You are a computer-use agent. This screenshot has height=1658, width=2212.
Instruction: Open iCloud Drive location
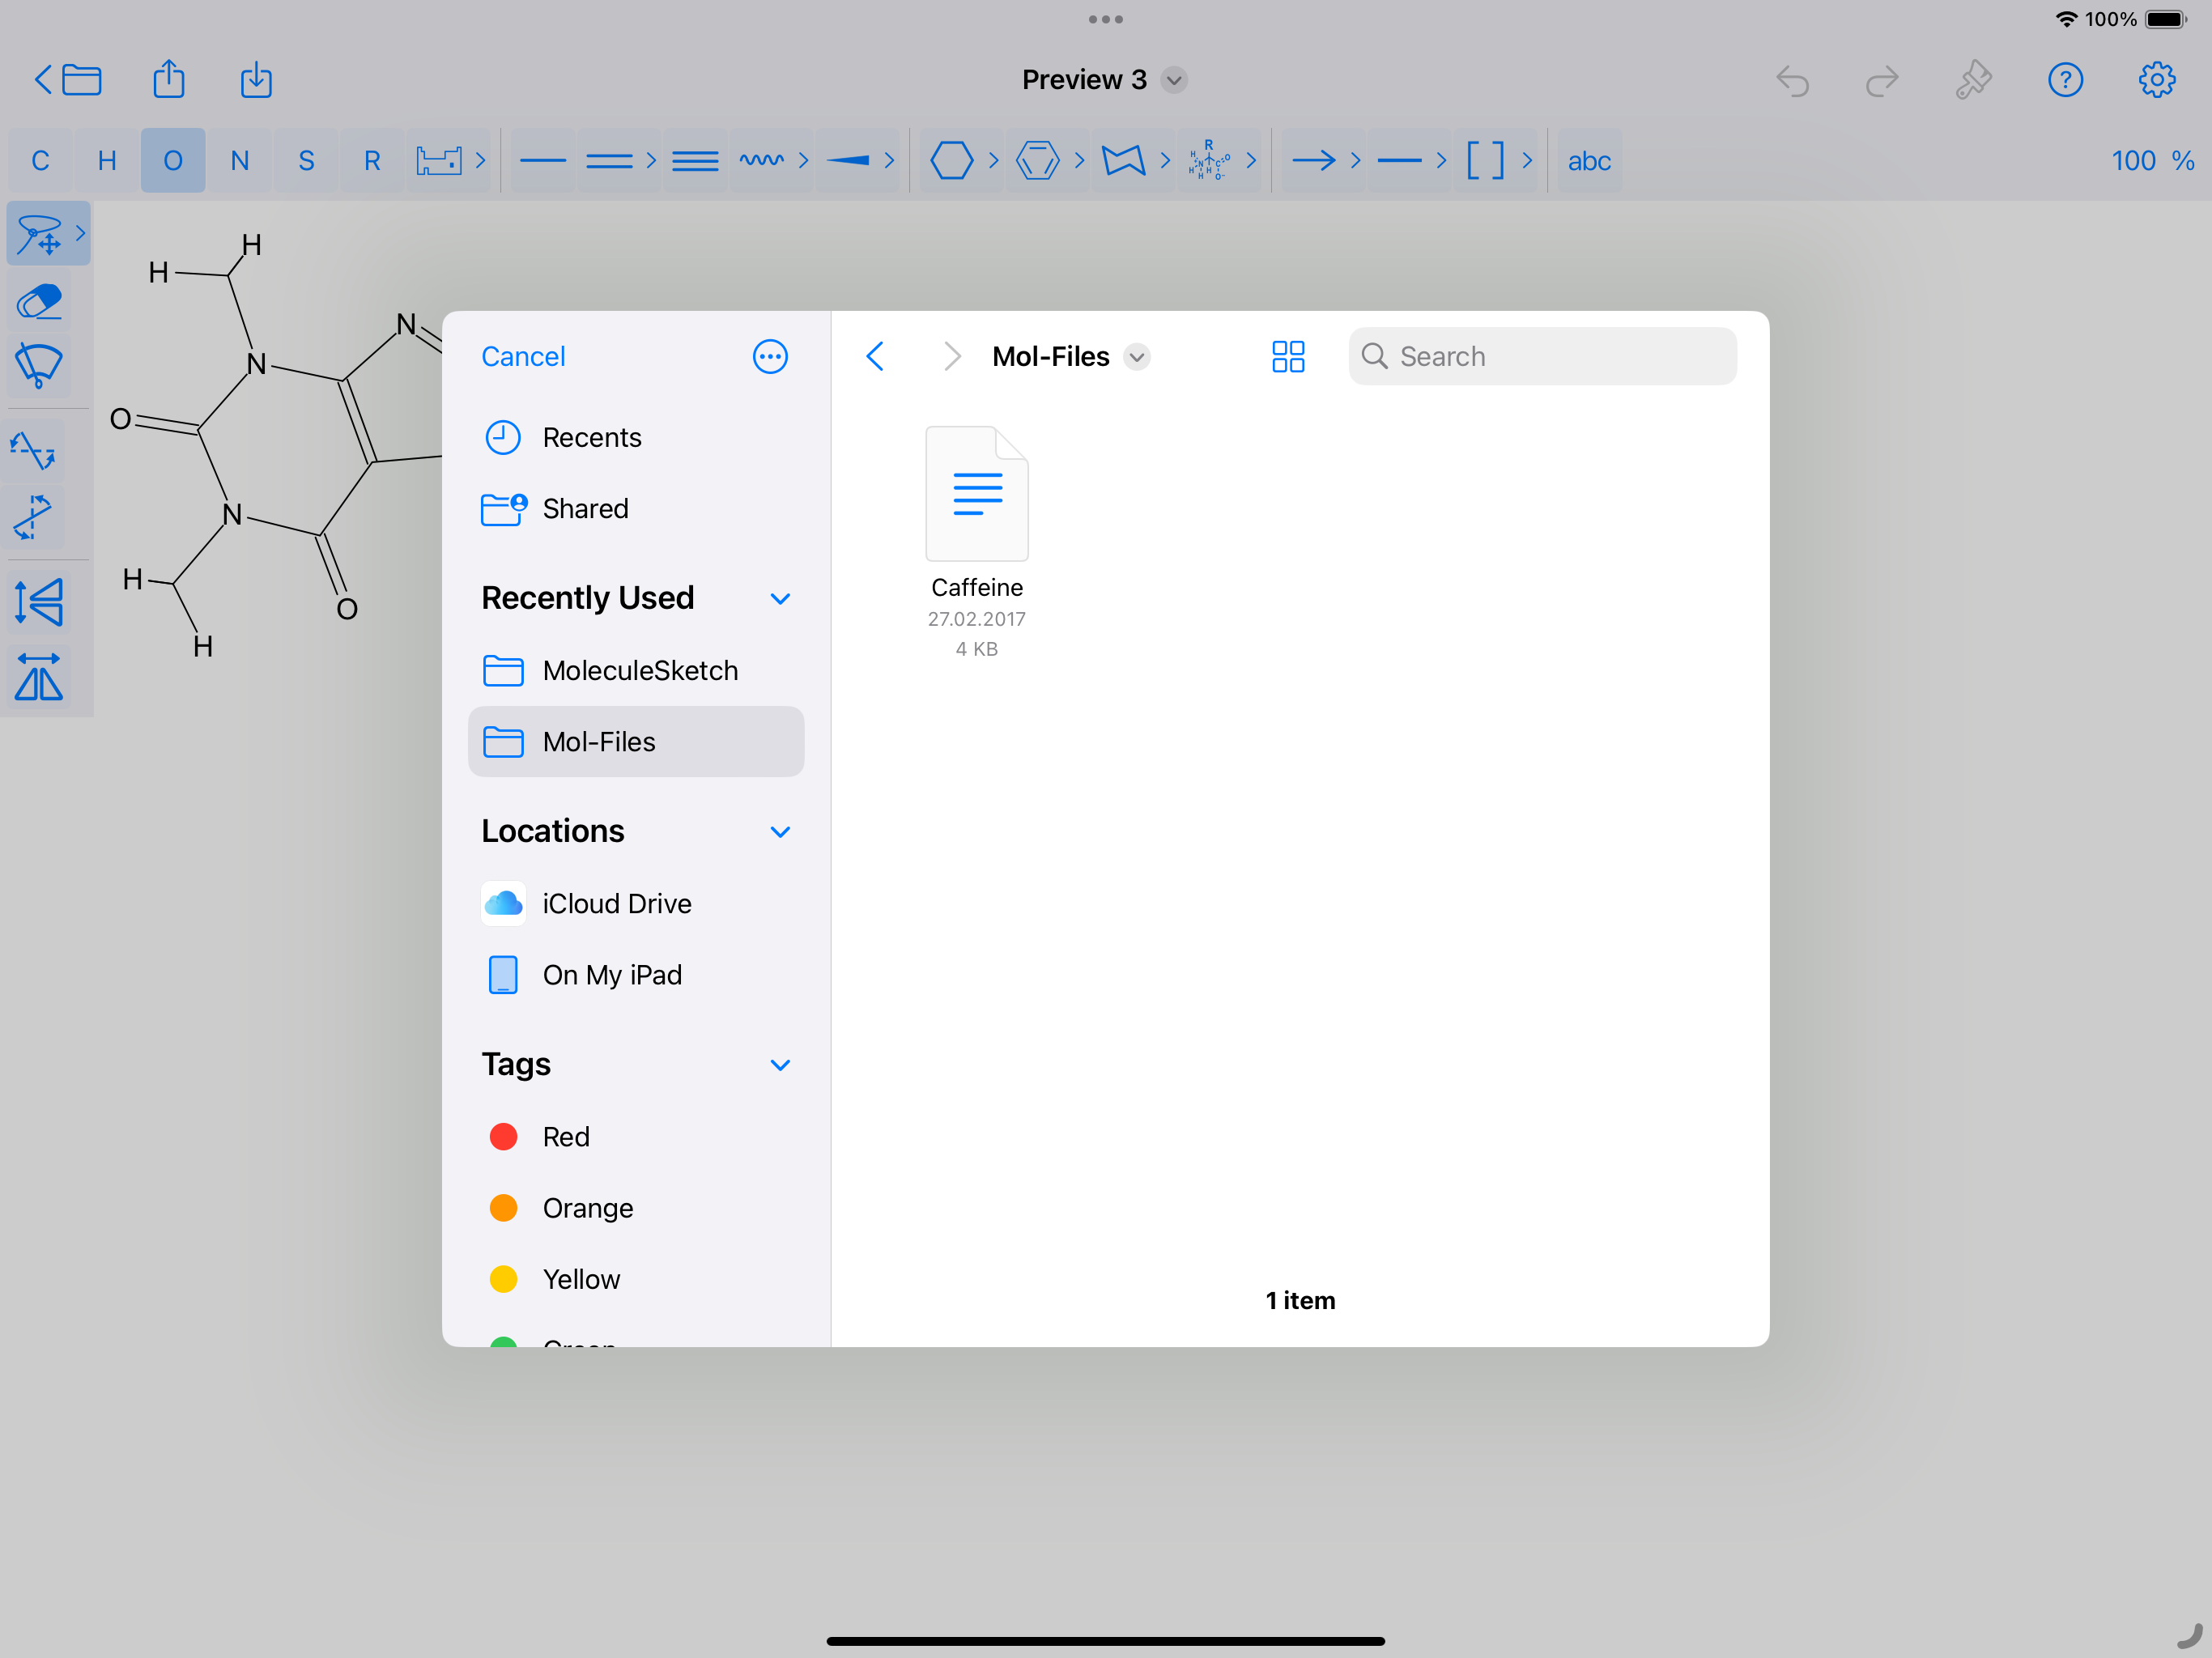[x=636, y=903]
